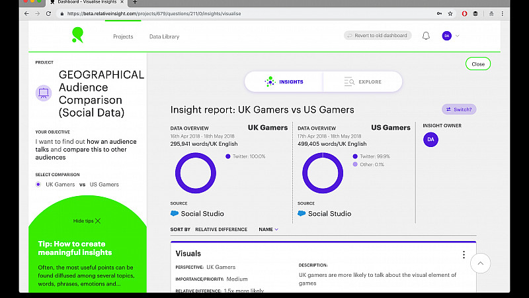Click the Other: 0.1% legend dot
The height and width of the screenshot is (298, 529).
355,164
